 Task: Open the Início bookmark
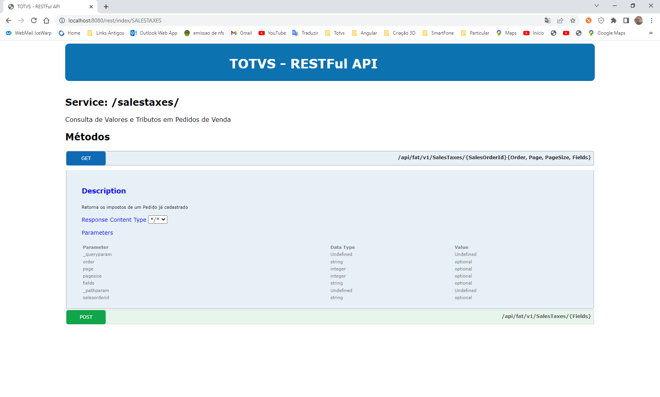point(533,33)
